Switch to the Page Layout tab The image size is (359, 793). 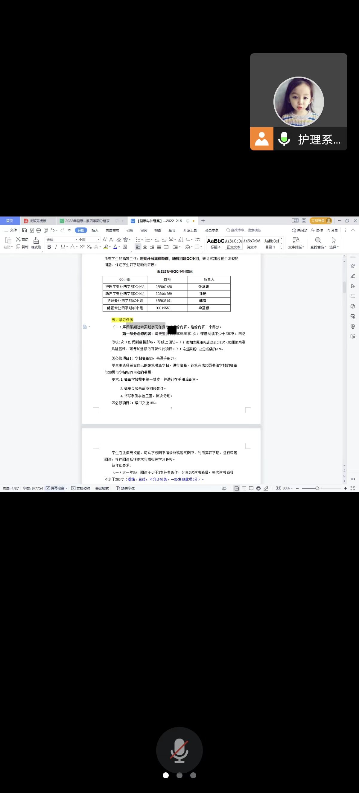coord(112,230)
